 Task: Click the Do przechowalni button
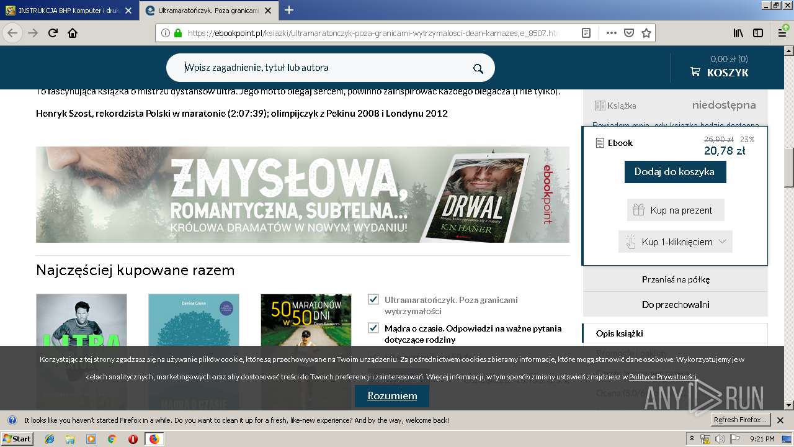coord(675,305)
